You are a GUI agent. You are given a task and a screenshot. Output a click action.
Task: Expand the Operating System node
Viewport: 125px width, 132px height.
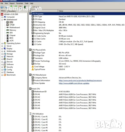(x=2, y=43)
